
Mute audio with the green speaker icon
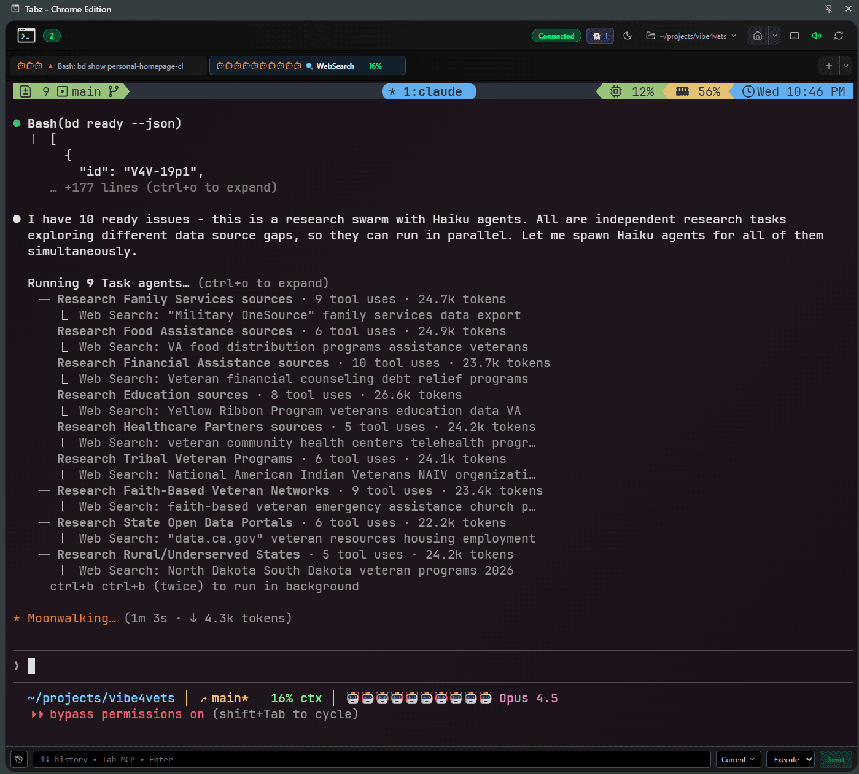(x=817, y=36)
